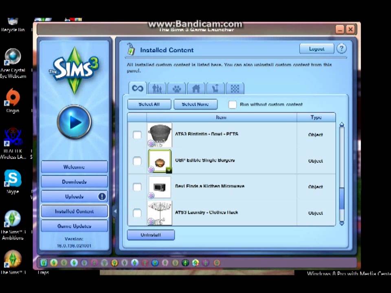Check the Edible Single Burgers checkbox
391x293 pixels.
(x=137, y=161)
